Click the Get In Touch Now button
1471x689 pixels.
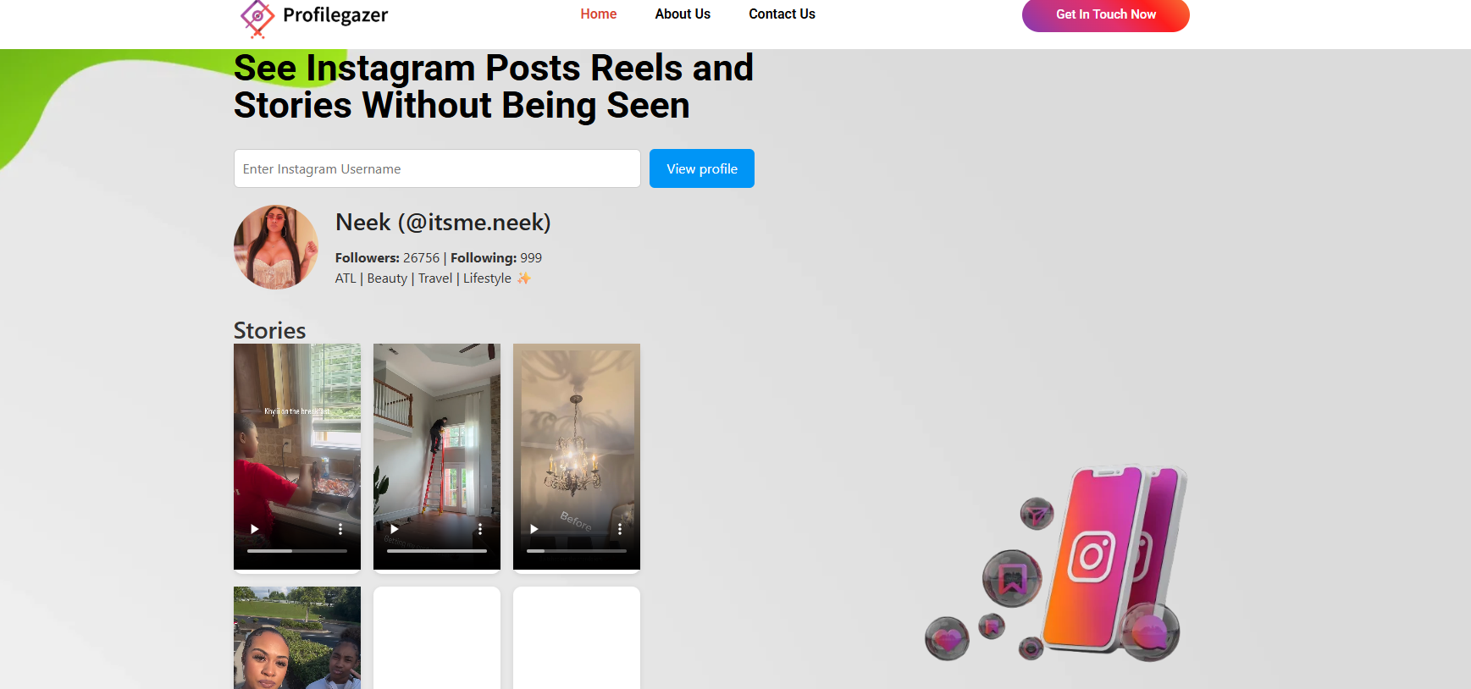(x=1105, y=14)
